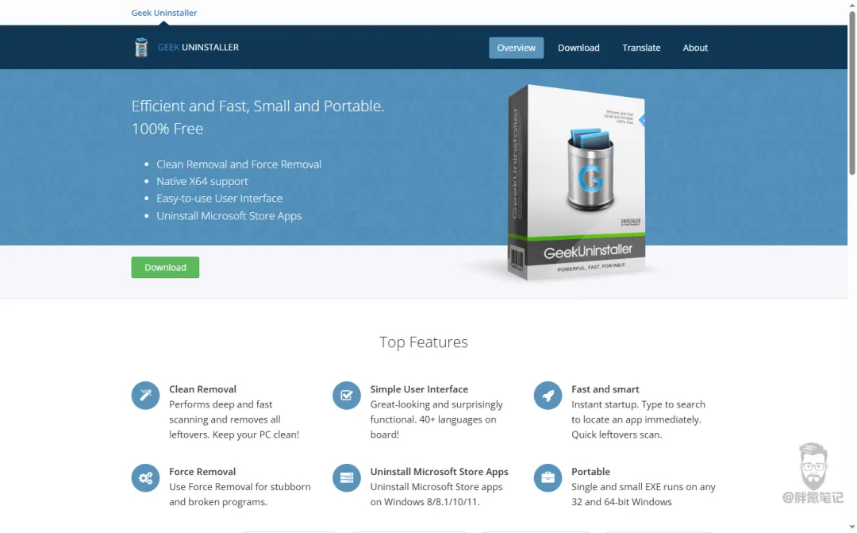Click the scroll down arrow of scrollbar
Image resolution: width=857 pixels, height=533 pixels.
click(x=852, y=527)
